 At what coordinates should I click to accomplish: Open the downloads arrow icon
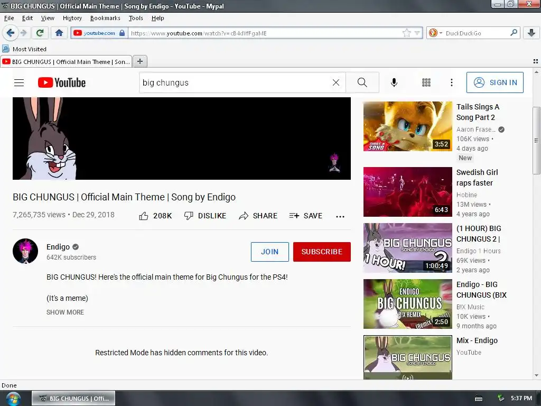(531, 33)
